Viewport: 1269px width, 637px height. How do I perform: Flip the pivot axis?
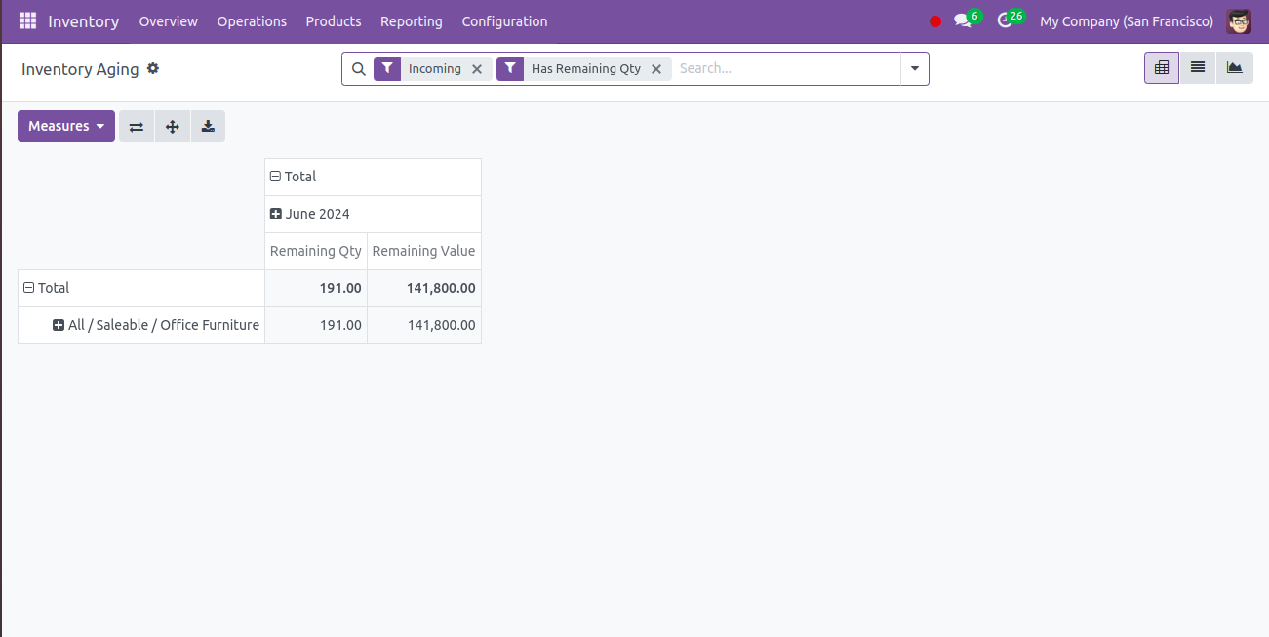point(137,127)
